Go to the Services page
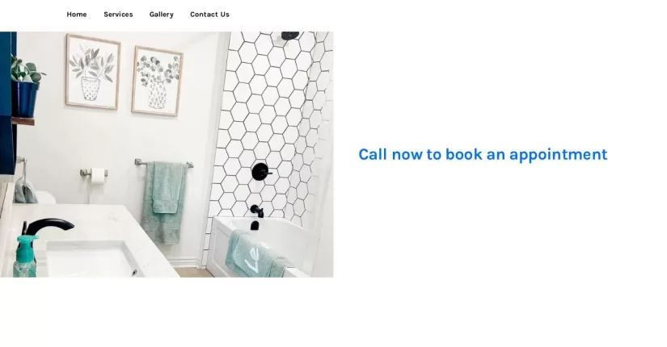667x347 pixels. coord(118,15)
